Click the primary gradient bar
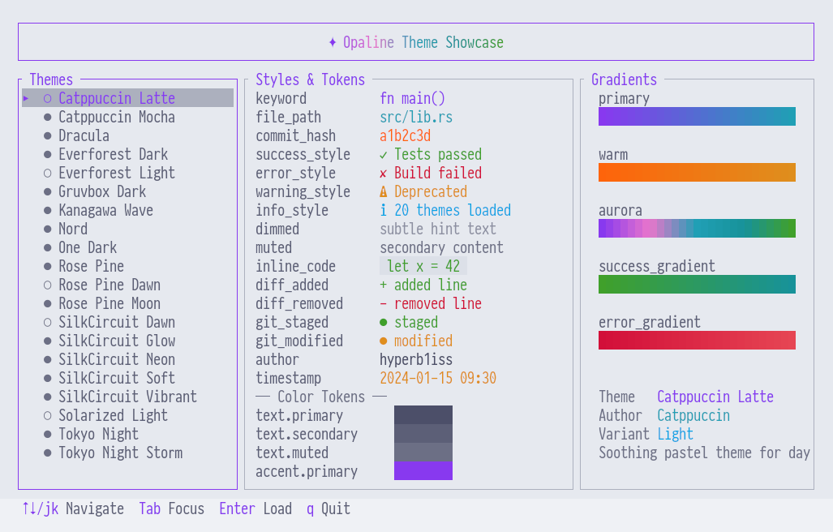The image size is (833, 532). pyautogui.click(x=697, y=116)
